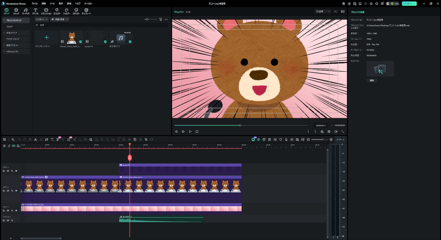The width and height of the screenshot is (441, 240).
Task: Open the ヘルプ menu
Action: click(78, 3)
